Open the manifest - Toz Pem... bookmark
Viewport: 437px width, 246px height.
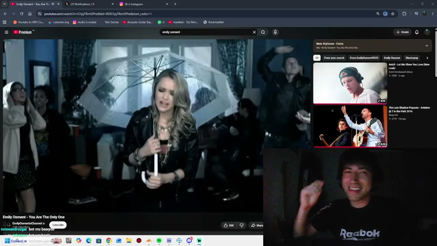pos(183,22)
